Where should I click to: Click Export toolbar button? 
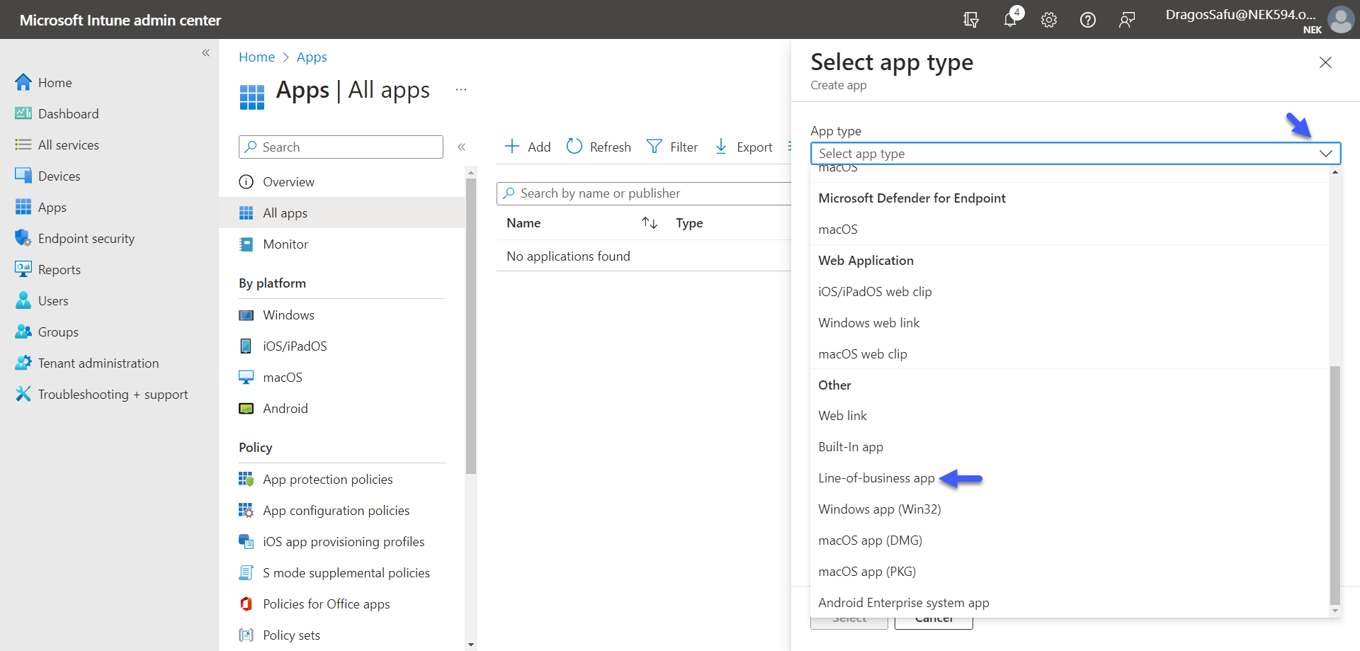click(x=744, y=147)
